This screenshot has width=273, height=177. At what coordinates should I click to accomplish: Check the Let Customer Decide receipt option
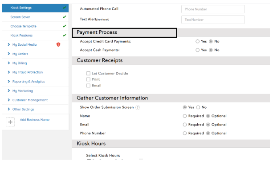(x=89, y=74)
